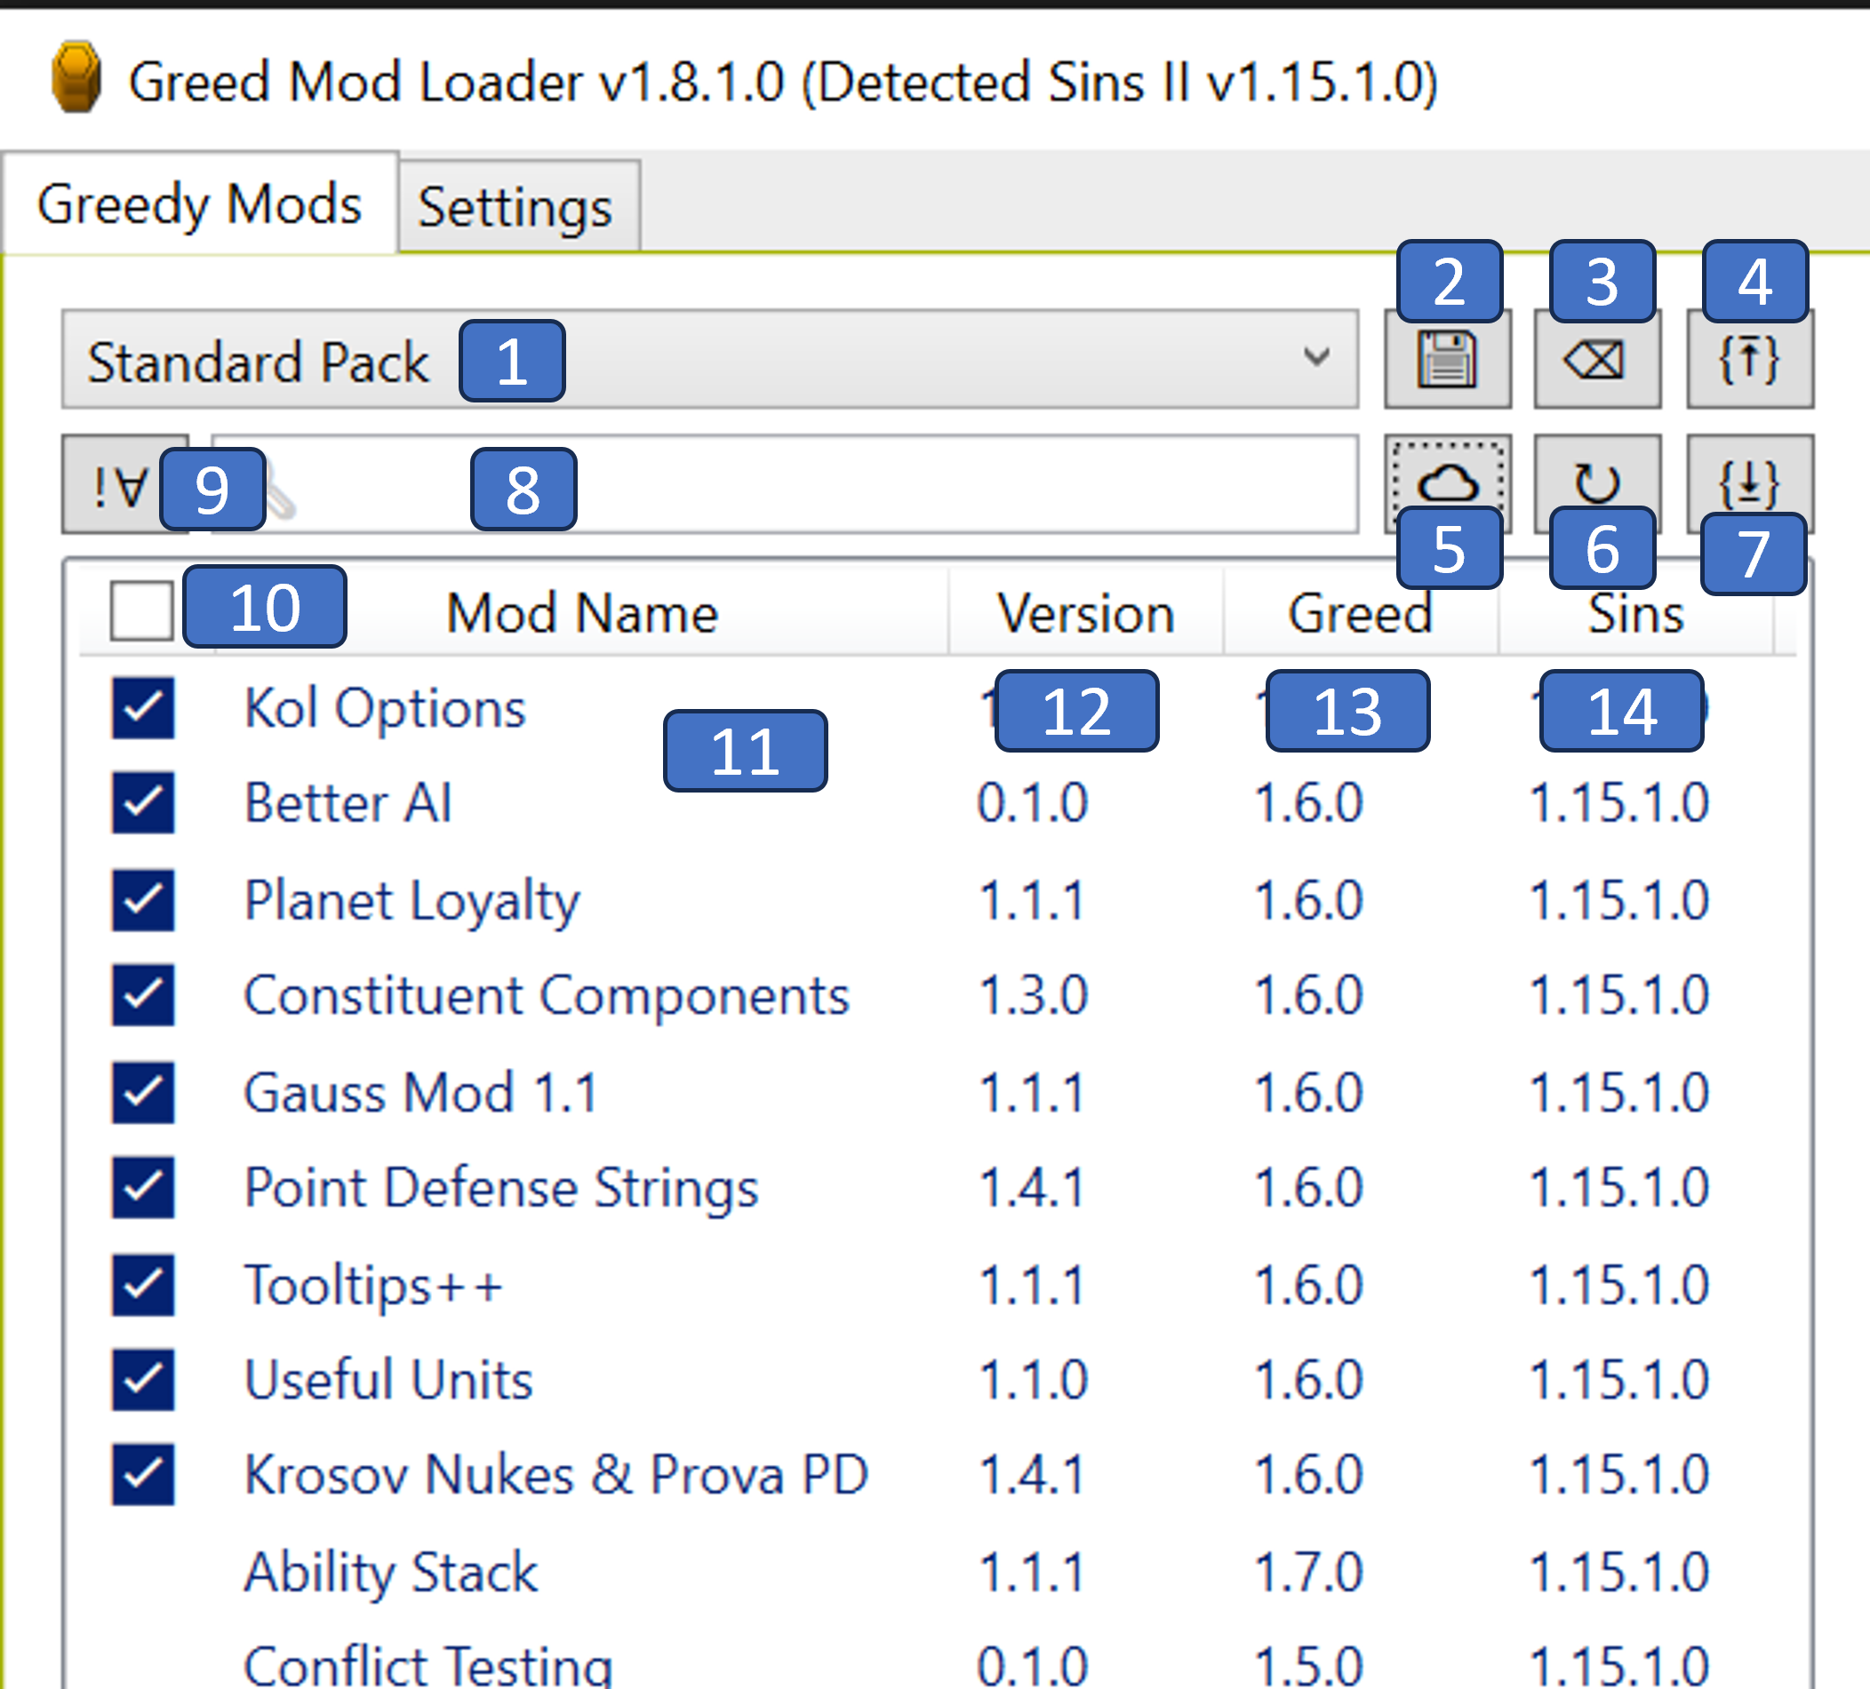Select the Tooltips++ mod name
Screen dimensions: 1870x1689
point(374,1287)
